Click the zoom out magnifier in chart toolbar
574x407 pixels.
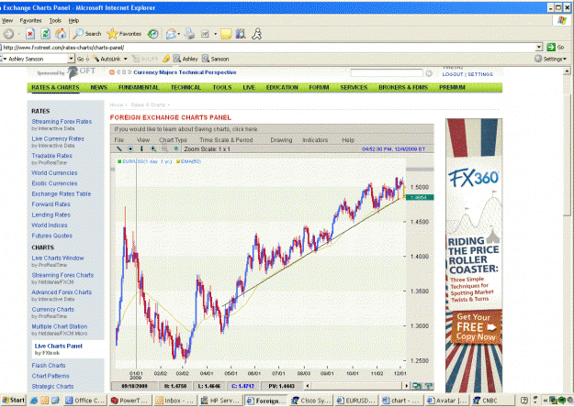pyautogui.click(x=164, y=148)
